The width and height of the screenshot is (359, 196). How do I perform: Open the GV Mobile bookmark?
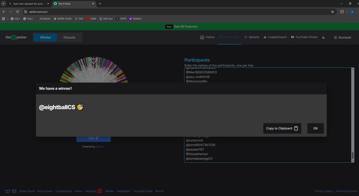point(43,19)
